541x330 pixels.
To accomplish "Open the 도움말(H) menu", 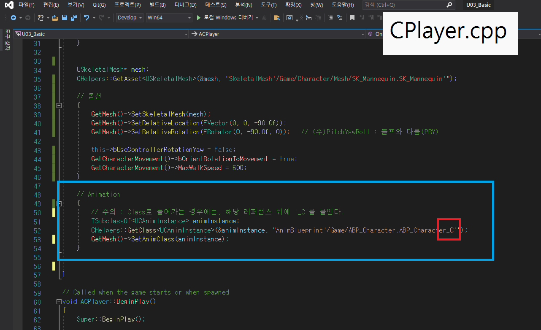I will 343,5.
